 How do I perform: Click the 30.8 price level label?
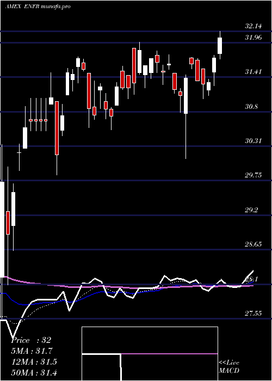[251, 107]
